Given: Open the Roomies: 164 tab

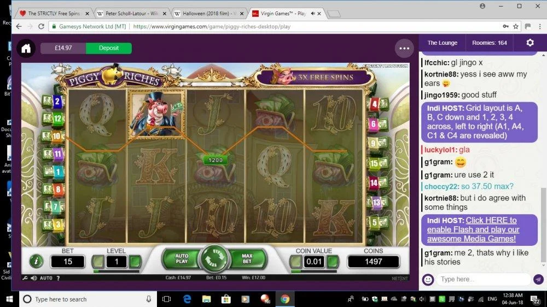Looking at the screenshot, I should pyautogui.click(x=489, y=43).
